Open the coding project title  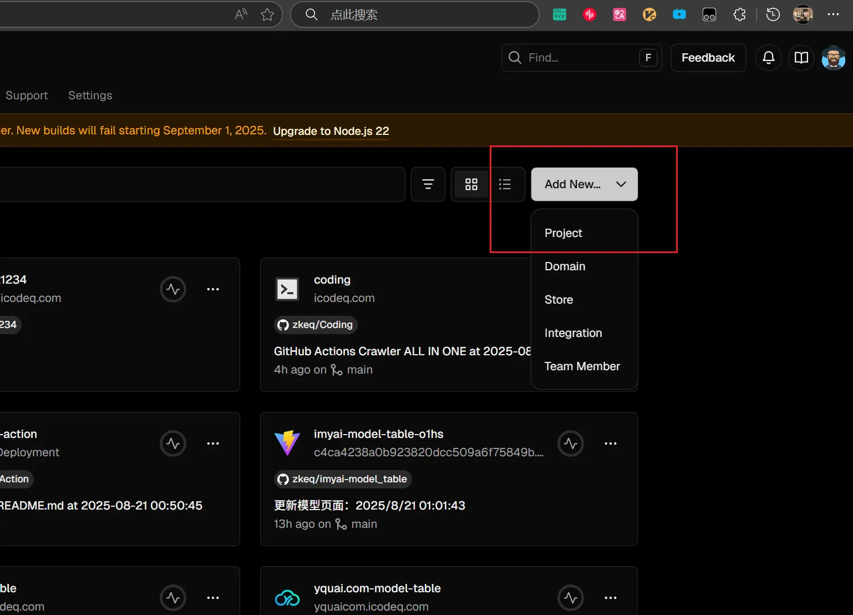point(332,280)
